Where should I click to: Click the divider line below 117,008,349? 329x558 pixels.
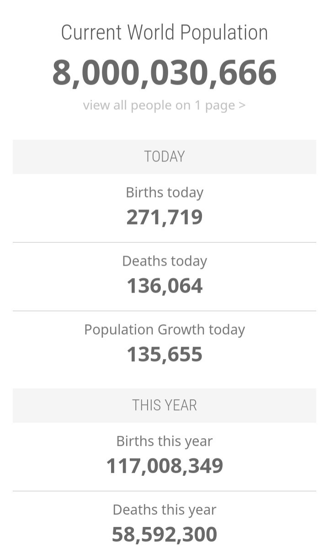pyautogui.click(x=164, y=491)
